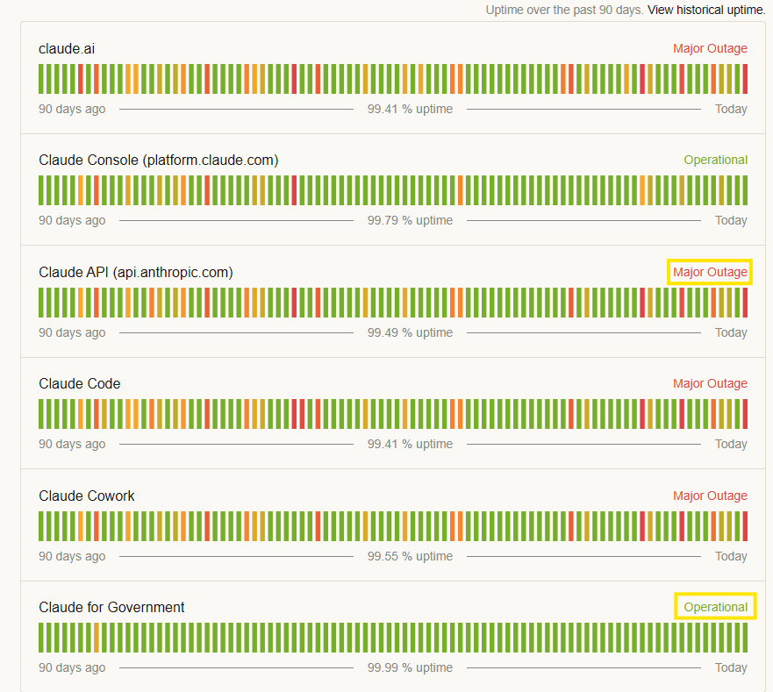Select today's green bar in Claude Console chart

click(x=745, y=190)
